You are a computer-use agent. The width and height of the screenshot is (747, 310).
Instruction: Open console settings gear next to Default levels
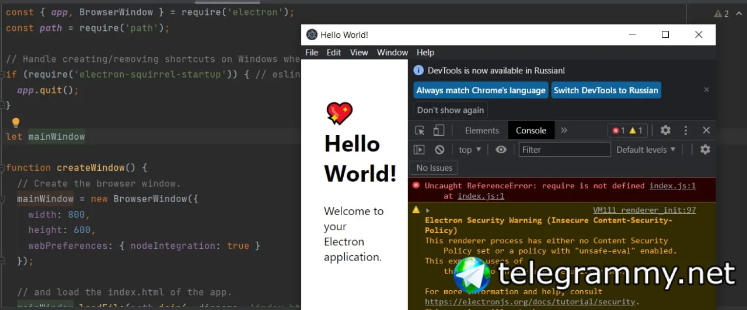(x=705, y=150)
